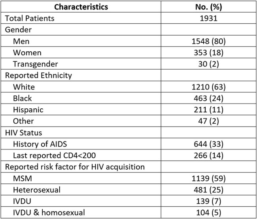This screenshot has width=257, height=219.
Task: Click the IVDU & homosexual row label
Action: point(49,212)
